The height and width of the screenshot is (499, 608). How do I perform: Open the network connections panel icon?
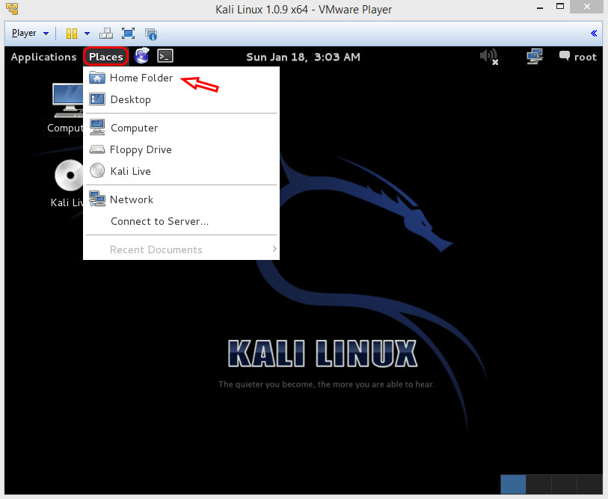pos(535,57)
